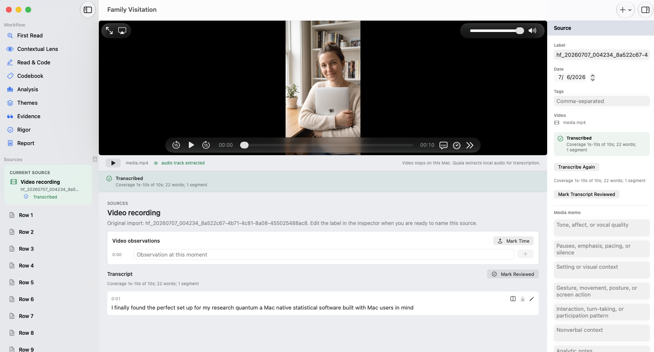The height and width of the screenshot is (352, 654).
Task: Click the Date field value
Action: tap(572, 77)
